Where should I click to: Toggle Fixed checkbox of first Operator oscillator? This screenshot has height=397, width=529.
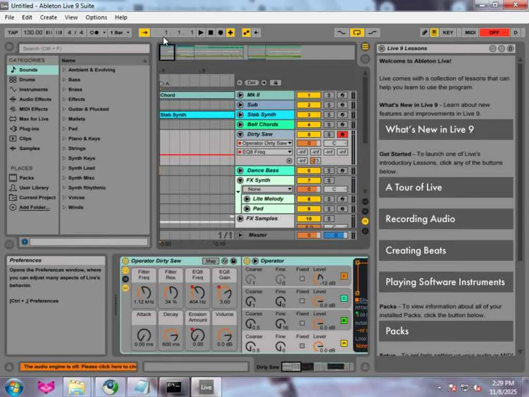point(302,279)
